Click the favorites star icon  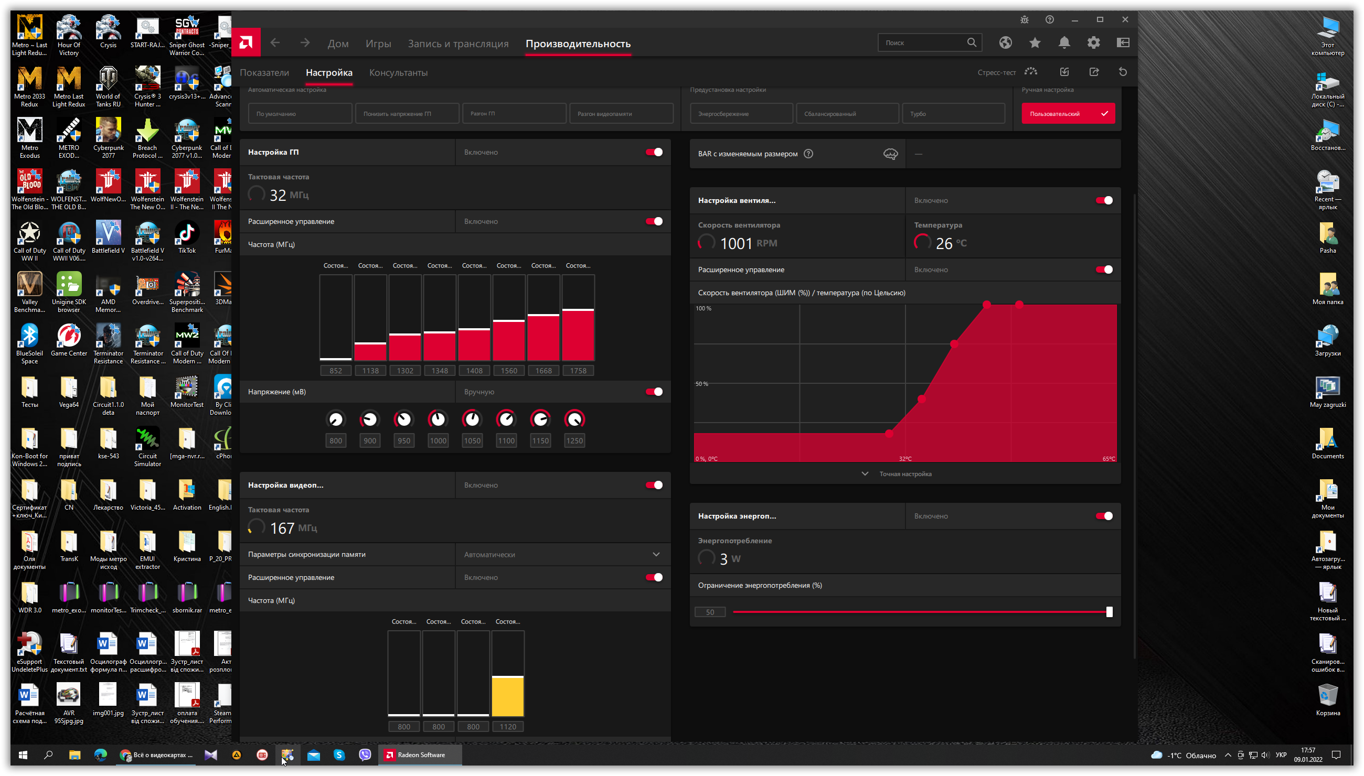coord(1035,42)
